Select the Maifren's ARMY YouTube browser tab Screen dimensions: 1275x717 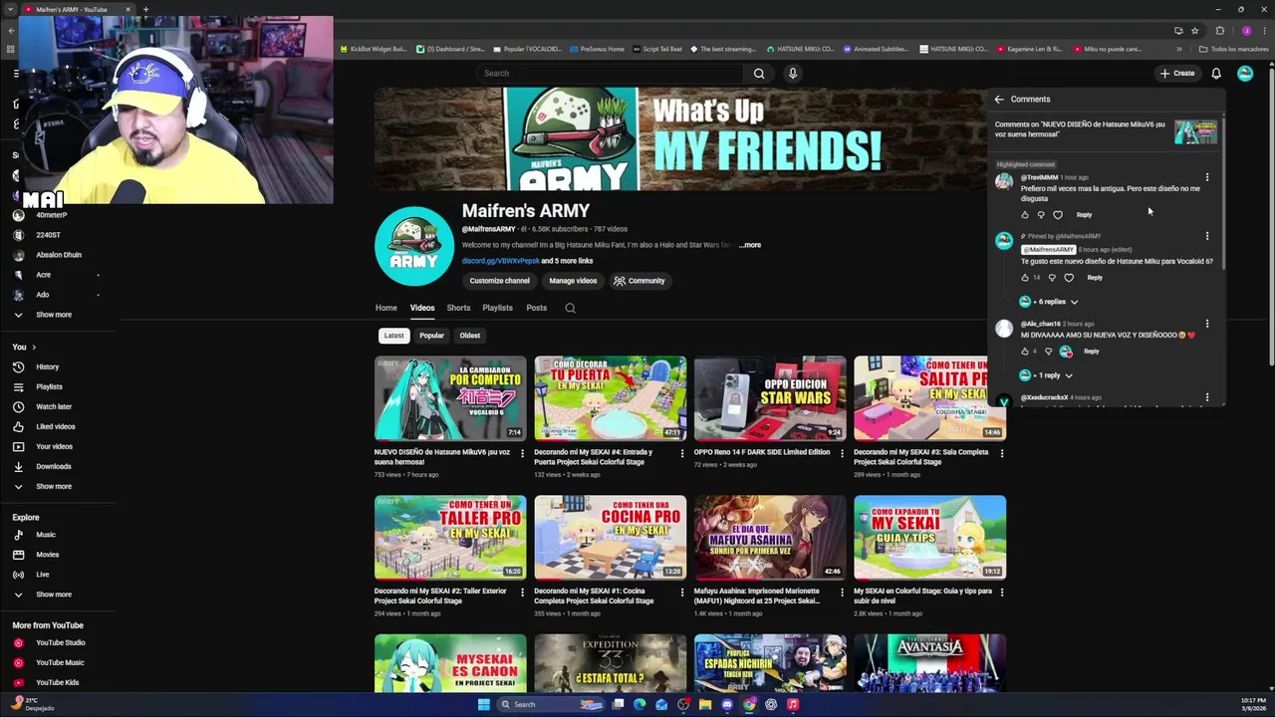(x=78, y=9)
